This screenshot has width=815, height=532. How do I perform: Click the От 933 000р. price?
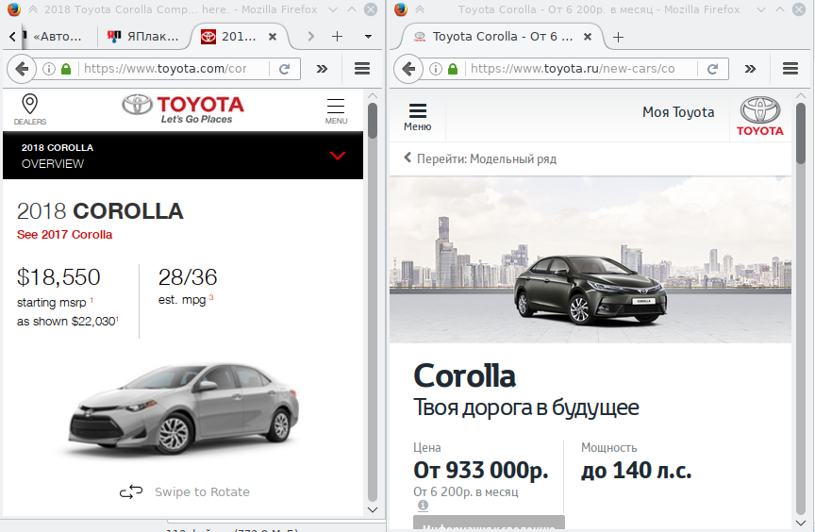pyautogui.click(x=481, y=470)
